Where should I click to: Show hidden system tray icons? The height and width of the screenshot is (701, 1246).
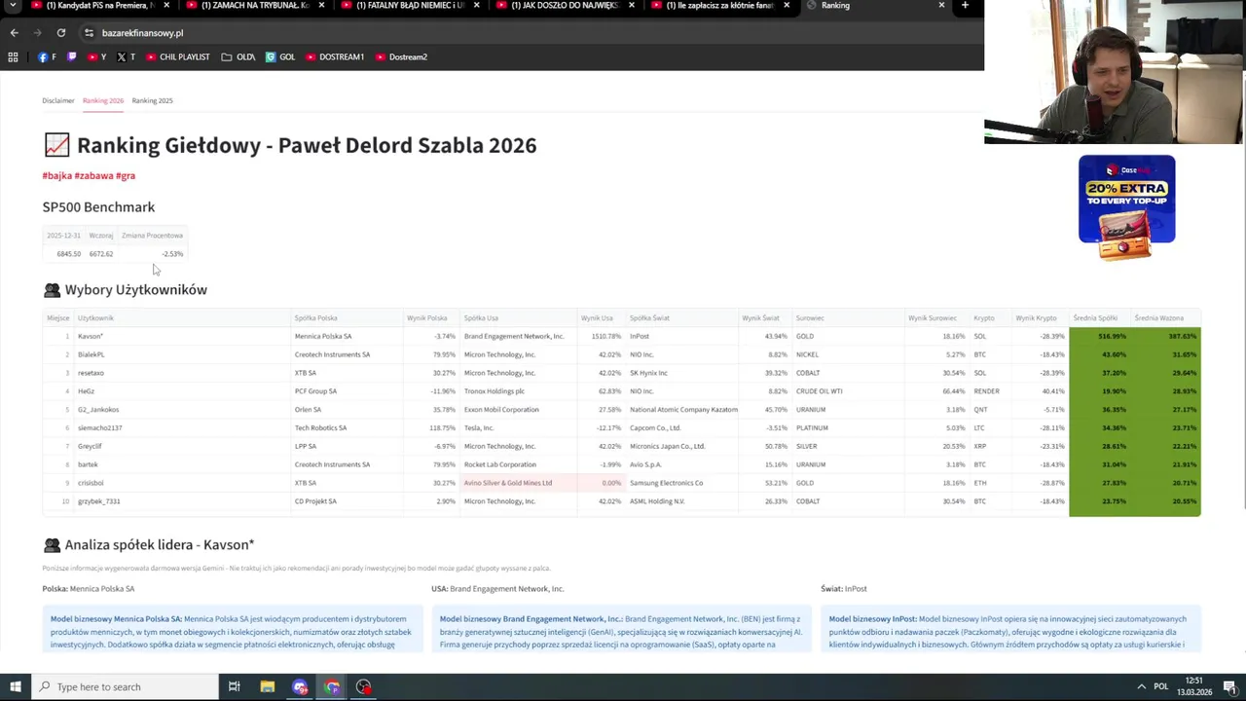click(x=1141, y=687)
